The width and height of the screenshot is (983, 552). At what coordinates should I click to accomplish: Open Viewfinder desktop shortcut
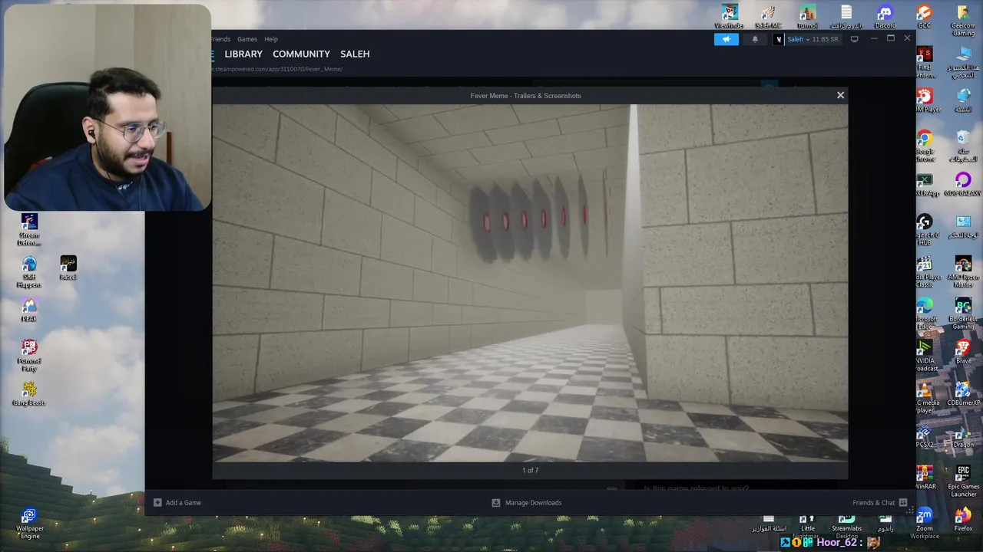pos(729,15)
